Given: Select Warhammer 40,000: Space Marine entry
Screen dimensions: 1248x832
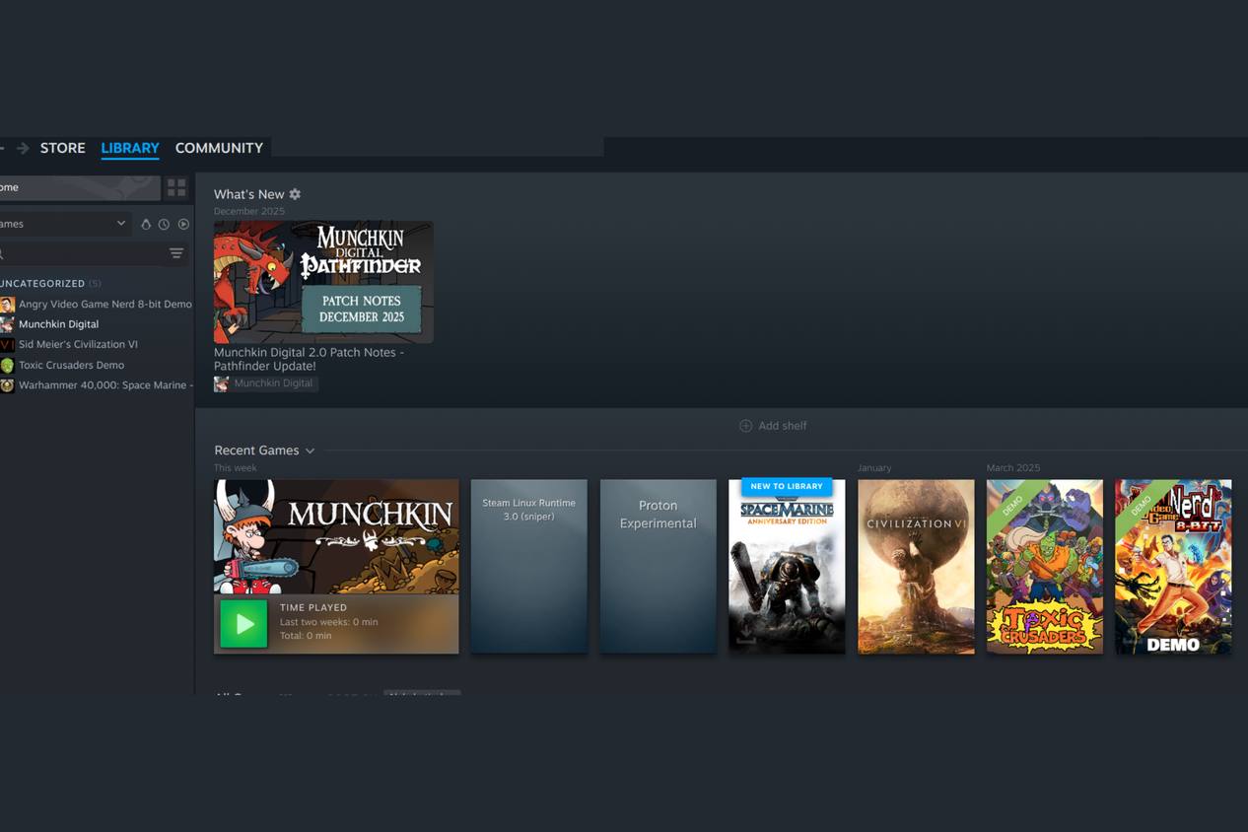Looking at the screenshot, I should tap(104, 385).
